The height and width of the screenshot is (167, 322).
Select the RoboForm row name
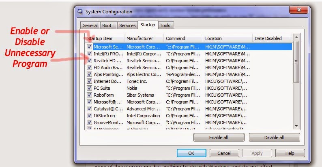(x=104, y=95)
